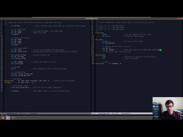Click the include 'print_hex.asm' line
The height and width of the screenshot is (137, 183).
coord(21,75)
